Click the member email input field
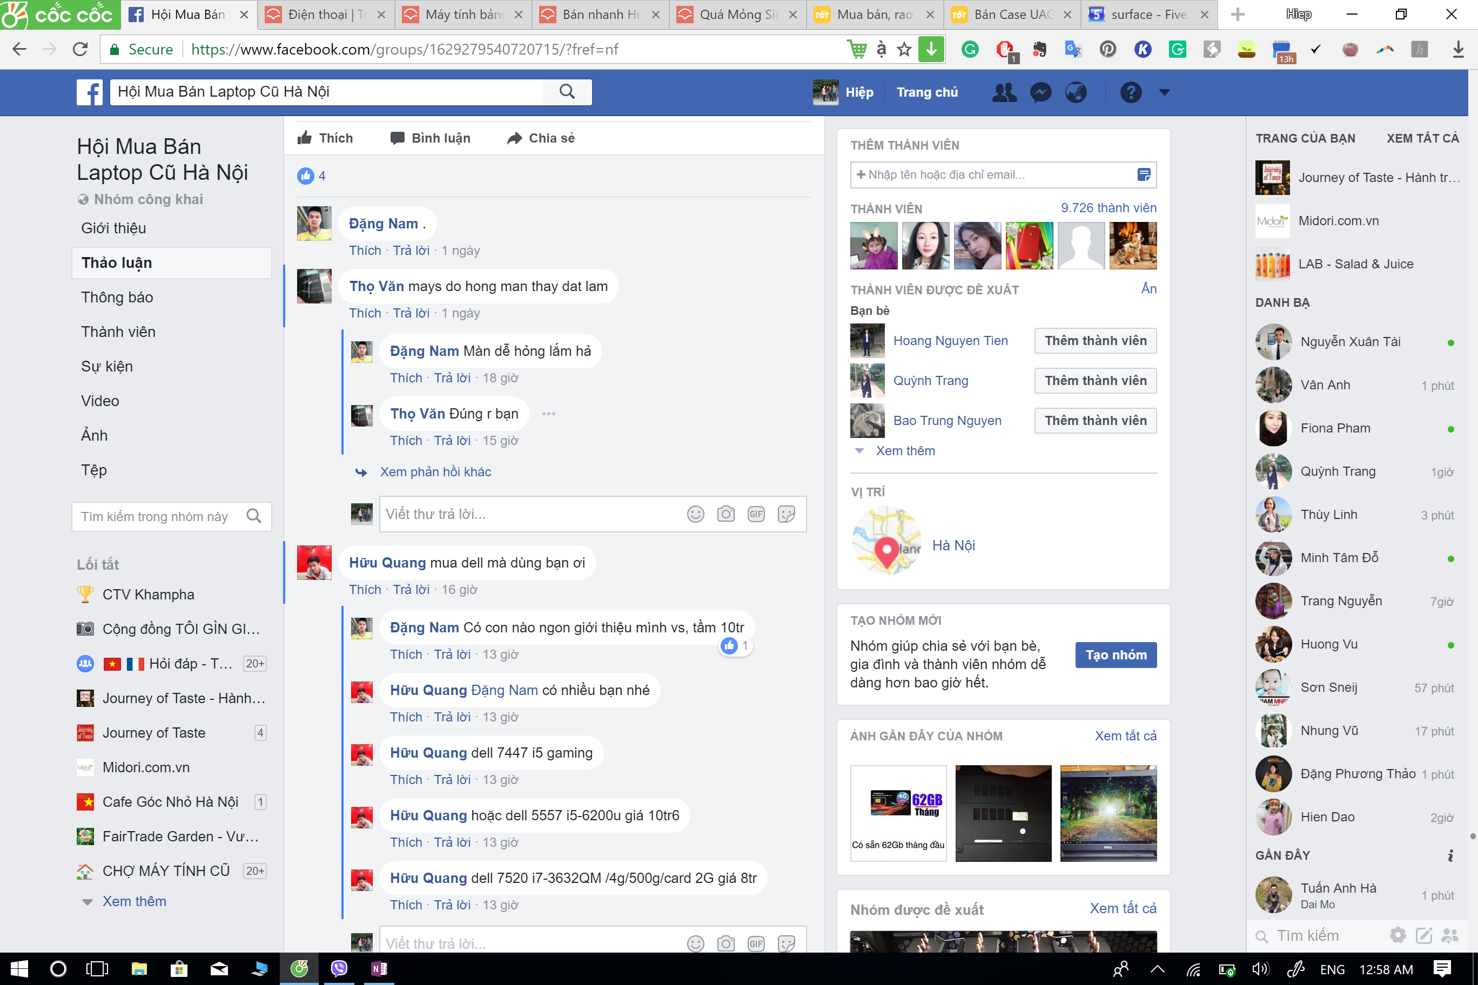Image resolution: width=1478 pixels, height=985 pixels. [x=1003, y=174]
